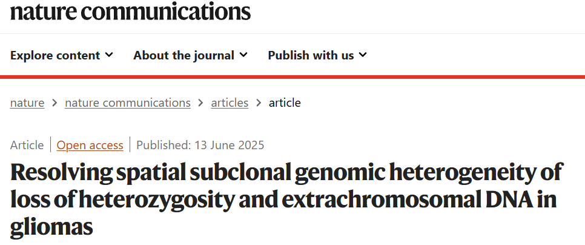Expand the Explore content chevron
Screen dimensions: 585x245
[x=109, y=55]
